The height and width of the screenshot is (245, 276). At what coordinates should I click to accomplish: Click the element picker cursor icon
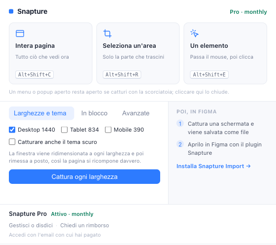[x=194, y=33]
